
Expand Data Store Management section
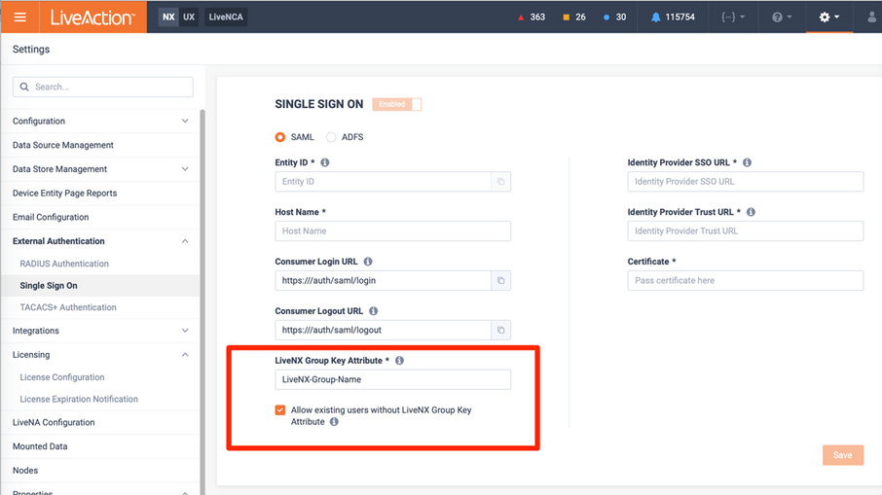point(185,169)
